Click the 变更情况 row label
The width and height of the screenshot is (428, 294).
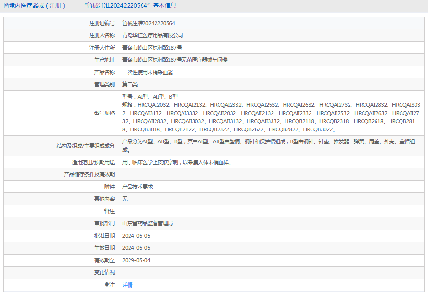click(x=104, y=272)
